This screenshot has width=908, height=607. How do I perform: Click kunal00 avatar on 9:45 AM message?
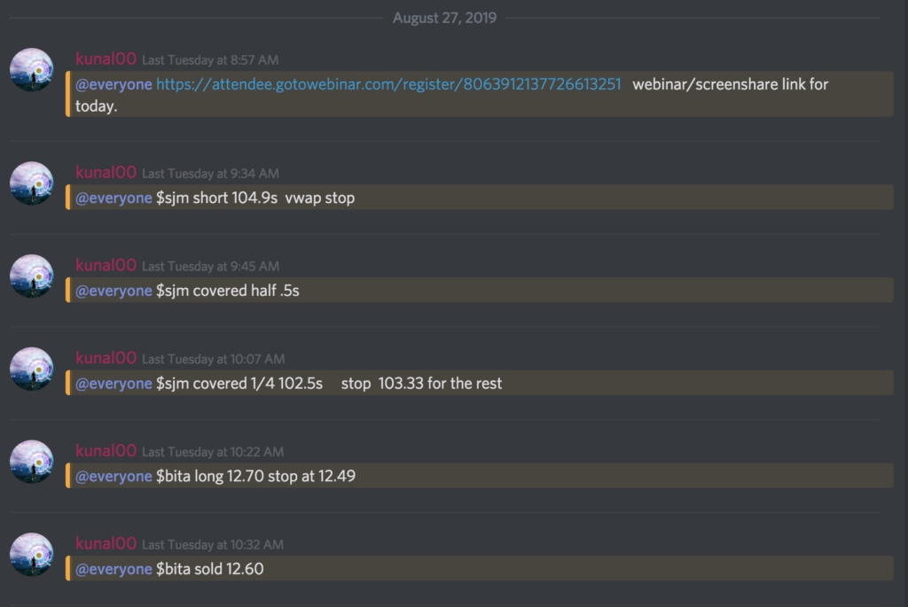point(32,276)
